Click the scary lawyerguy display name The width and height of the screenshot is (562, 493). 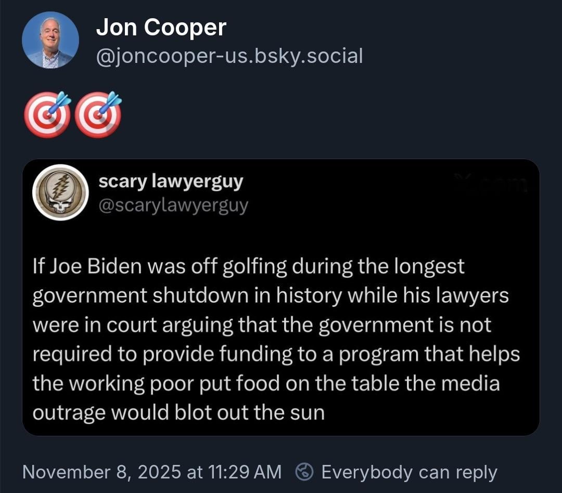click(171, 181)
